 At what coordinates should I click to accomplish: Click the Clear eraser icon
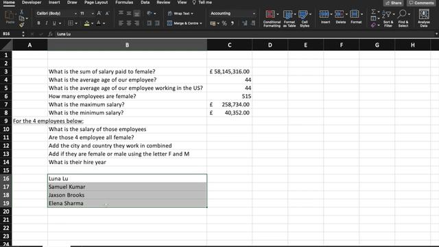pyautogui.click(x=373, y=25)
